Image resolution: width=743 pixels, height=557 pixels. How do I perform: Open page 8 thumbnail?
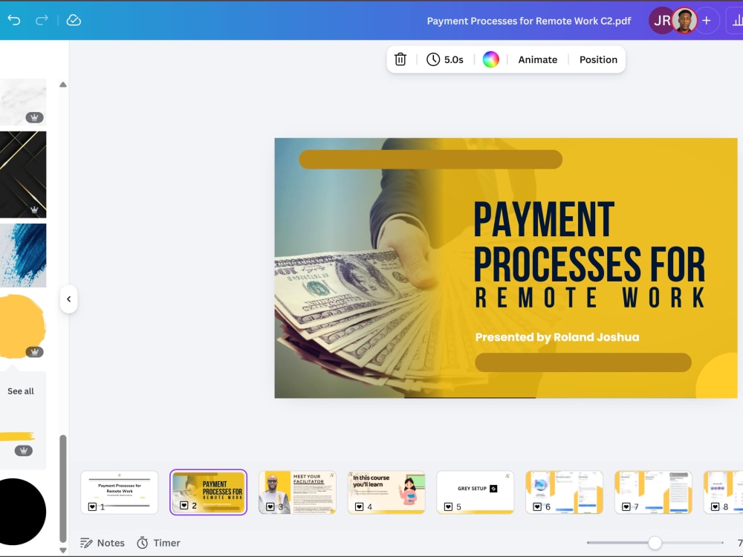(x=724, y=492)
